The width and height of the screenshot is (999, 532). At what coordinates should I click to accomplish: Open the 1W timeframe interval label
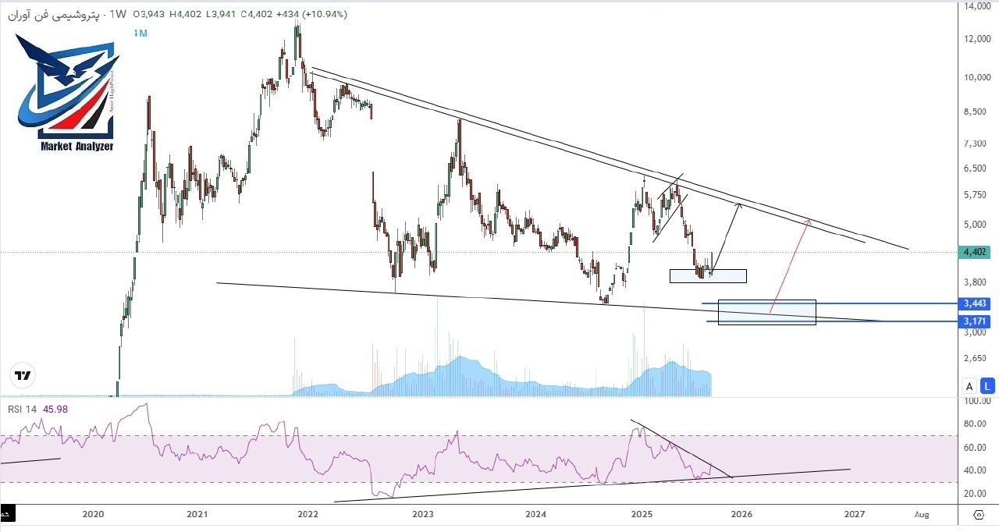tap(118, 14)
